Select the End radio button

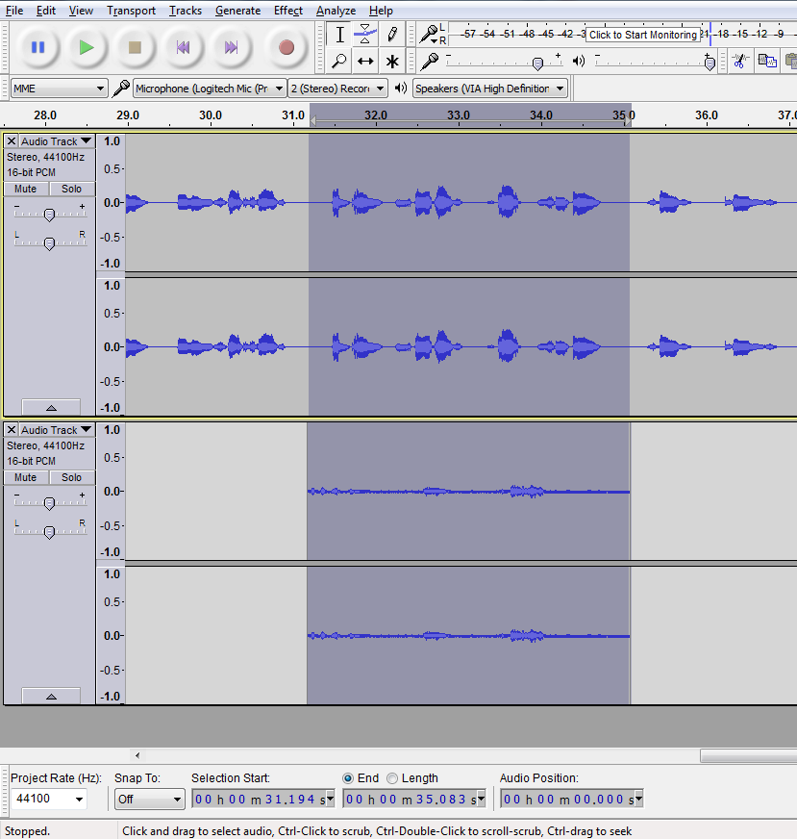348,778
